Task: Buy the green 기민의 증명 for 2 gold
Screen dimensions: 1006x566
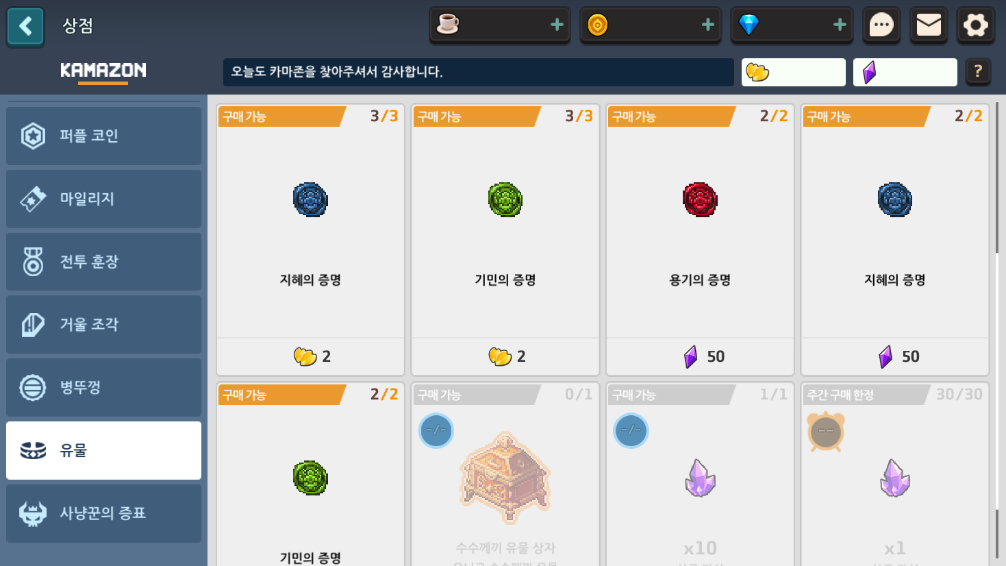Action: click(x=505, y=240)
